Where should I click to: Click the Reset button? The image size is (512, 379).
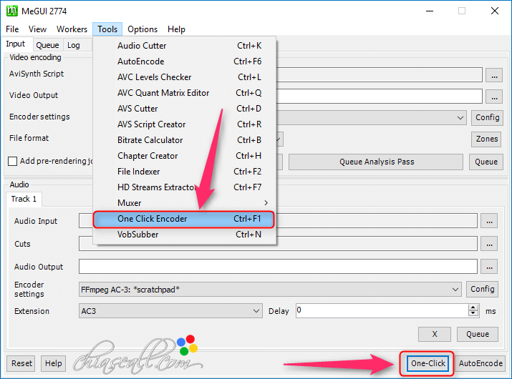pyautogui.click(x=21, y=363)
